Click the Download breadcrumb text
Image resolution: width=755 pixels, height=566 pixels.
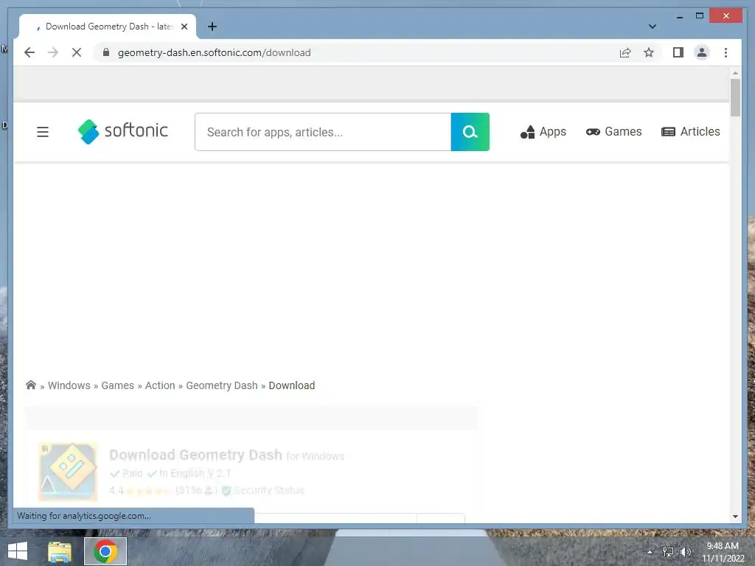pos(292,385)
